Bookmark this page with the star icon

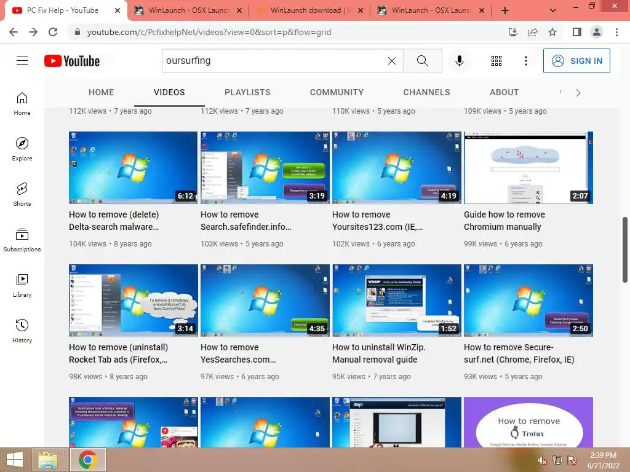(x=552, y=32)
